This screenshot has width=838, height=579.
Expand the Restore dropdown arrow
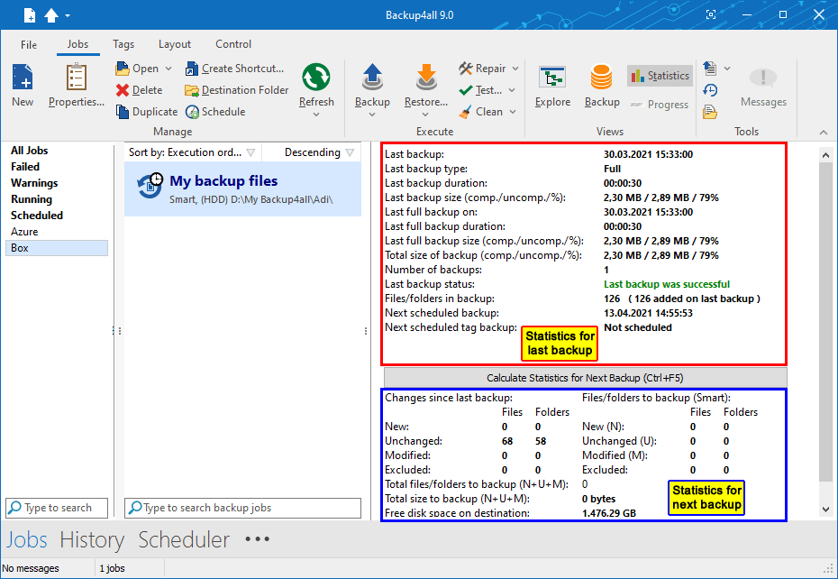pyautogui.click(x=425, y=115)
